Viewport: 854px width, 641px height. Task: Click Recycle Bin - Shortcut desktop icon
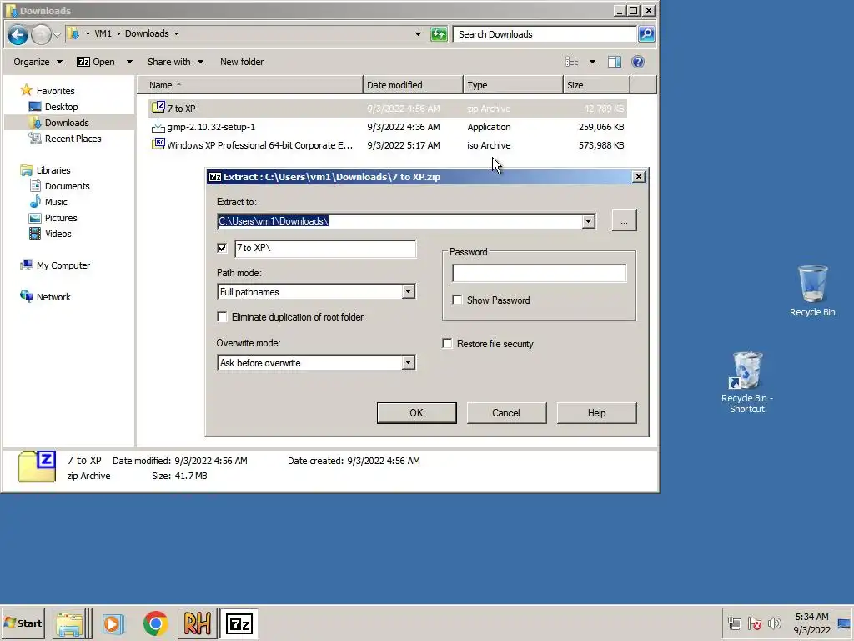tap(747, 382)
